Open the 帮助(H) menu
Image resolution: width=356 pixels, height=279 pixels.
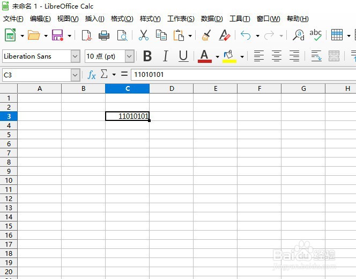[x=298, y=19]
